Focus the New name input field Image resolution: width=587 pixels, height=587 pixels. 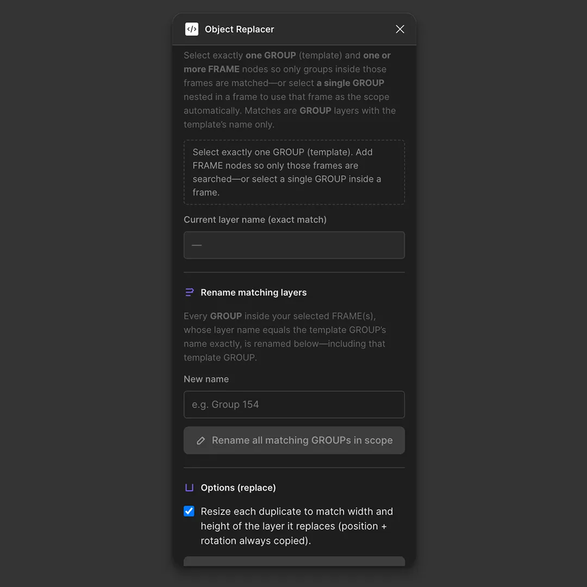click(x=294, y=404)
